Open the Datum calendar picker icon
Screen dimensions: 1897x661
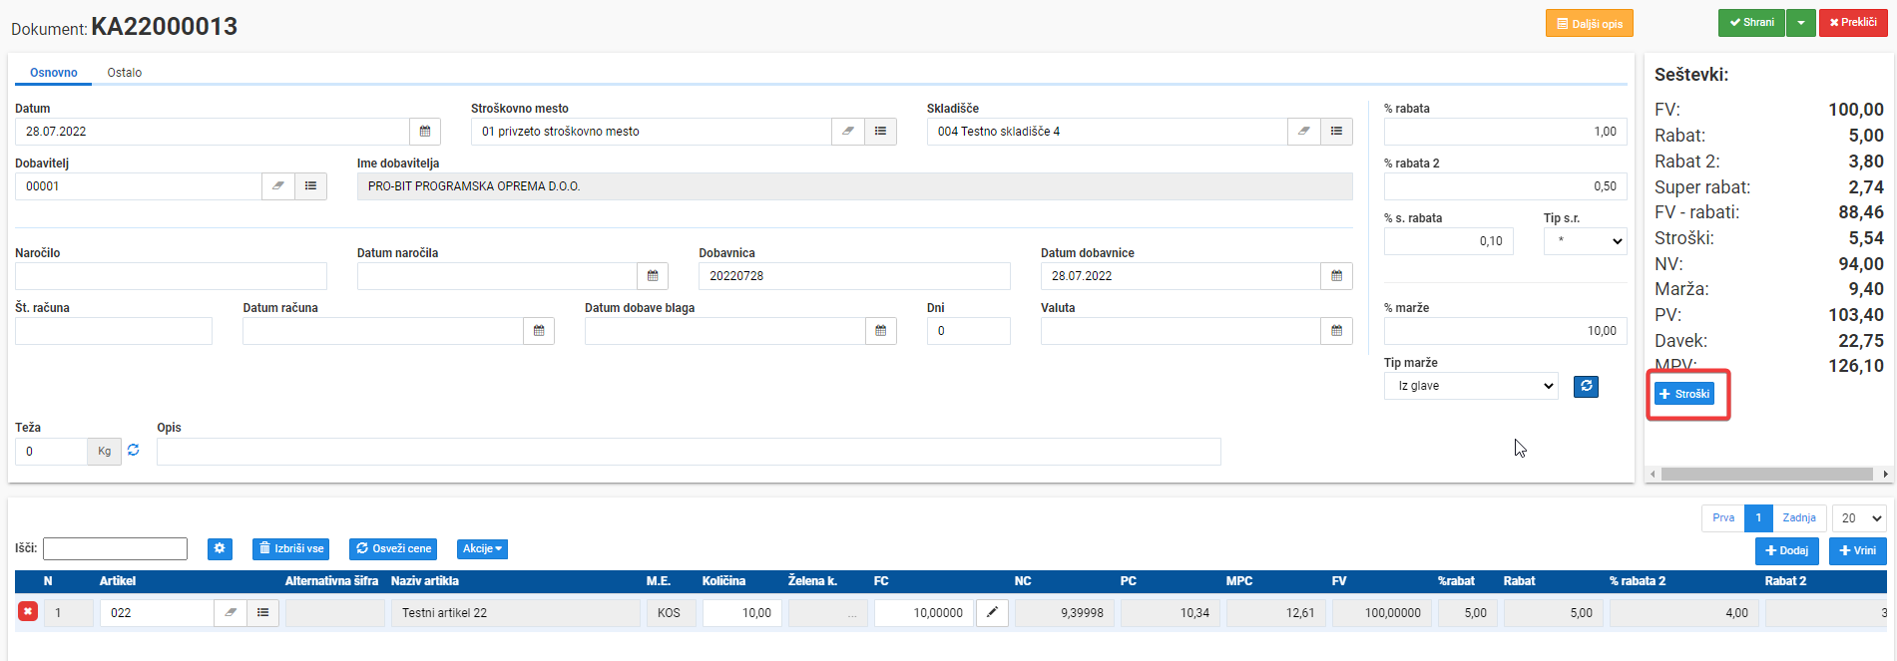point(425,132)
